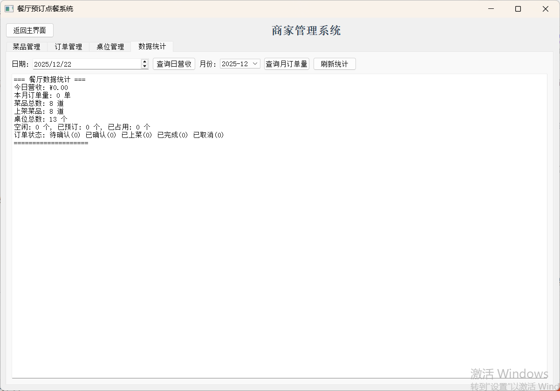Open the 订单管理 tab

[x=68, y=47]
